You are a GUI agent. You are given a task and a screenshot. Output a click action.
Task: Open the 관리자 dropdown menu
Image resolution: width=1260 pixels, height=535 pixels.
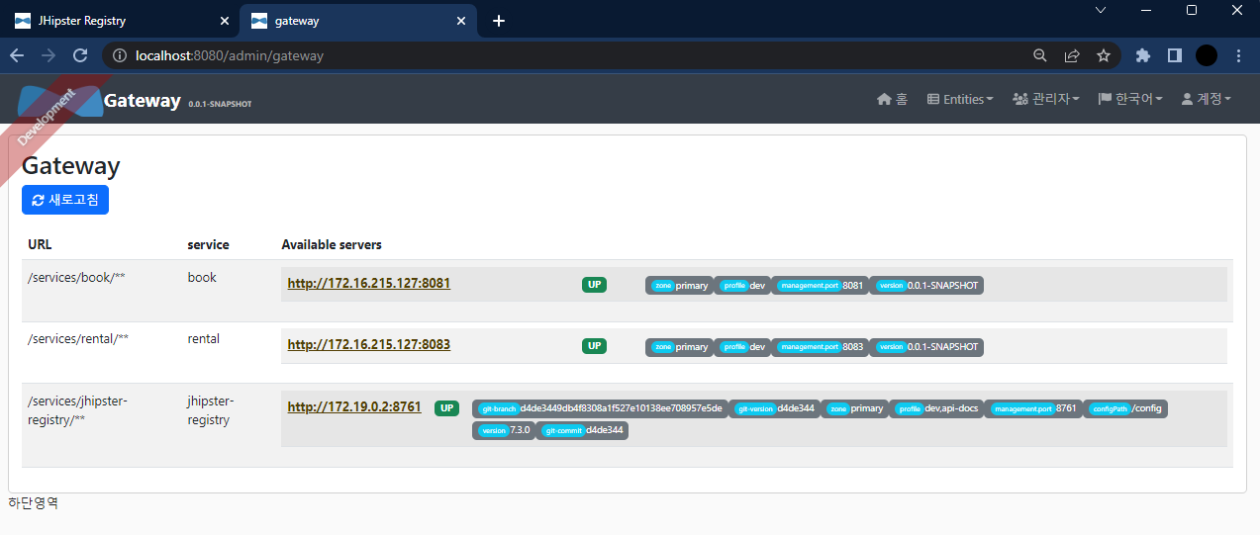1046,99
